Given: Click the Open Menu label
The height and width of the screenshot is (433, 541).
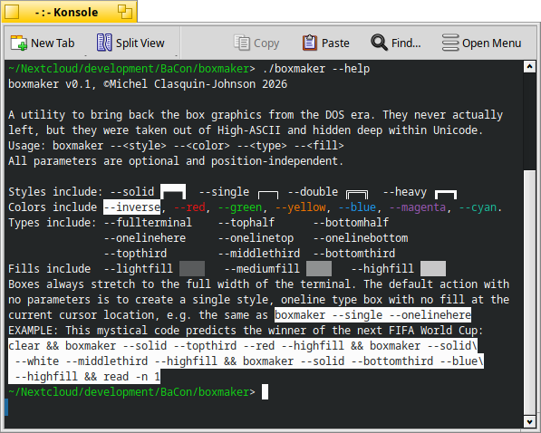Looking at the screenshot, I should click(x=492, y=43).
